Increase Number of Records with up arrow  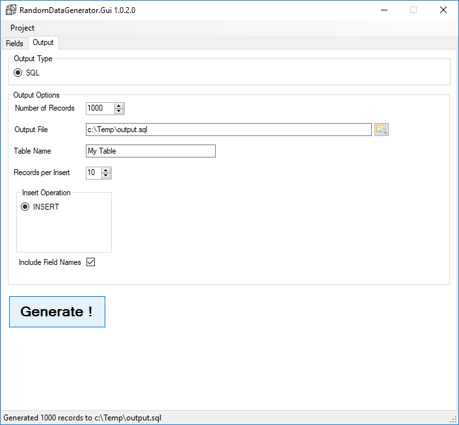(x=119, y=106)
